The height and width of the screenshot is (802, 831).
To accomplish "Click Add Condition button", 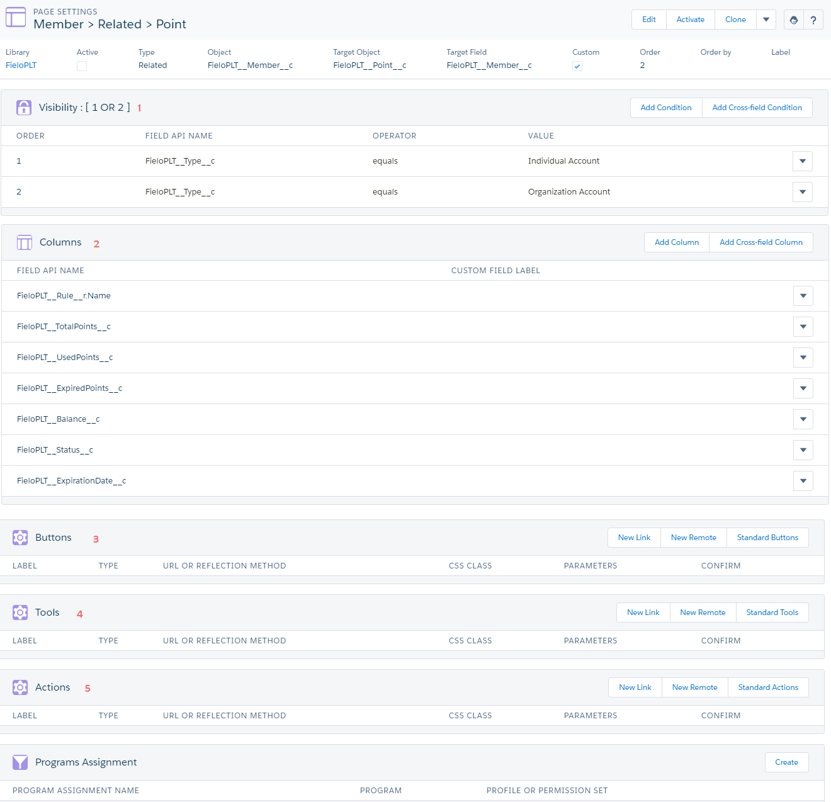I will [666, 108].
